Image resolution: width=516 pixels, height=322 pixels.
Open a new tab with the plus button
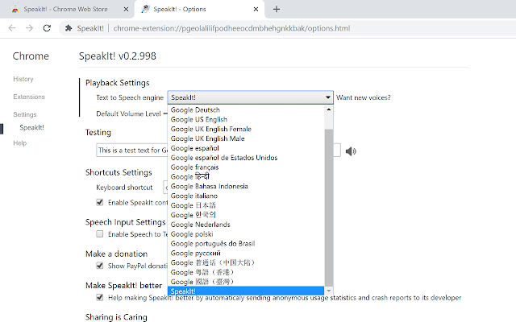point(277,9)
